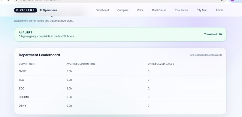This screenshot has width=242, height=117.
Task: Click the 'Threshold: 10' value
Action: coord(213,34)
